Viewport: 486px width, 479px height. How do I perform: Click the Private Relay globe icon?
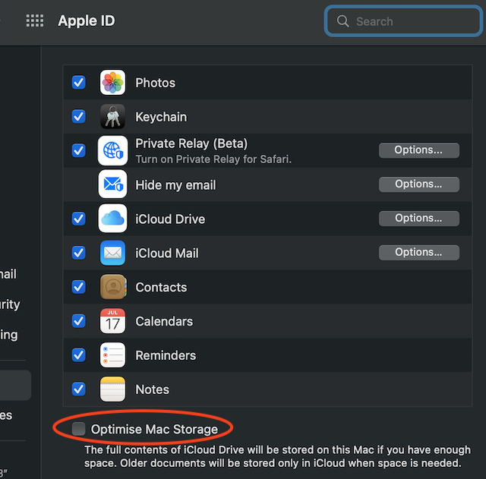[x=112, y=150]
